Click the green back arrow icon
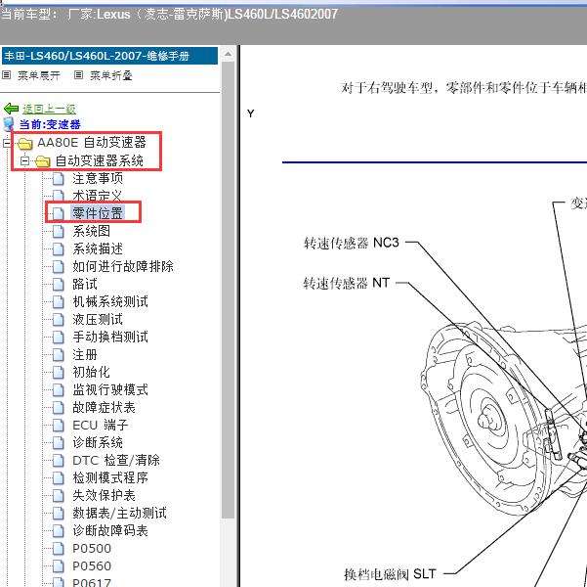The image size is (587, 587). pyautogui.click(x=11, y=110)
